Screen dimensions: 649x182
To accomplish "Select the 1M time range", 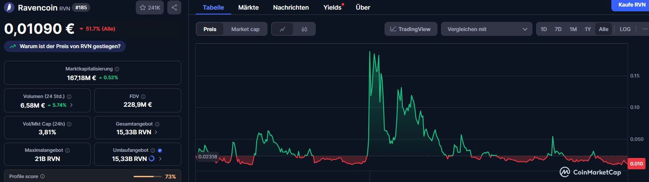I will pyautogui.click(x=573, y=29).
